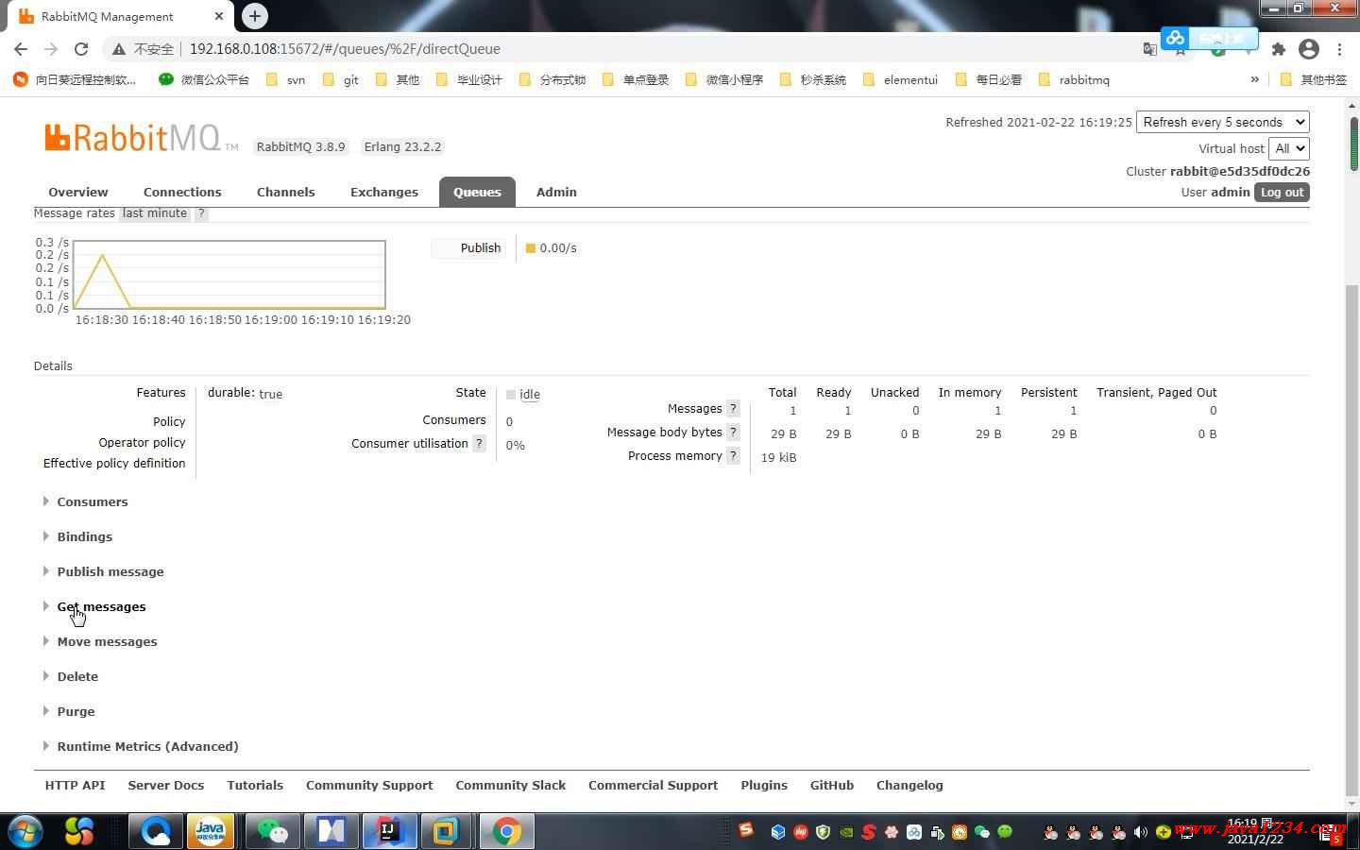The width and height of the screenshot is (1360, 850).
Task: Click help icon next to Message rates
Action: (x=200, y=213)
